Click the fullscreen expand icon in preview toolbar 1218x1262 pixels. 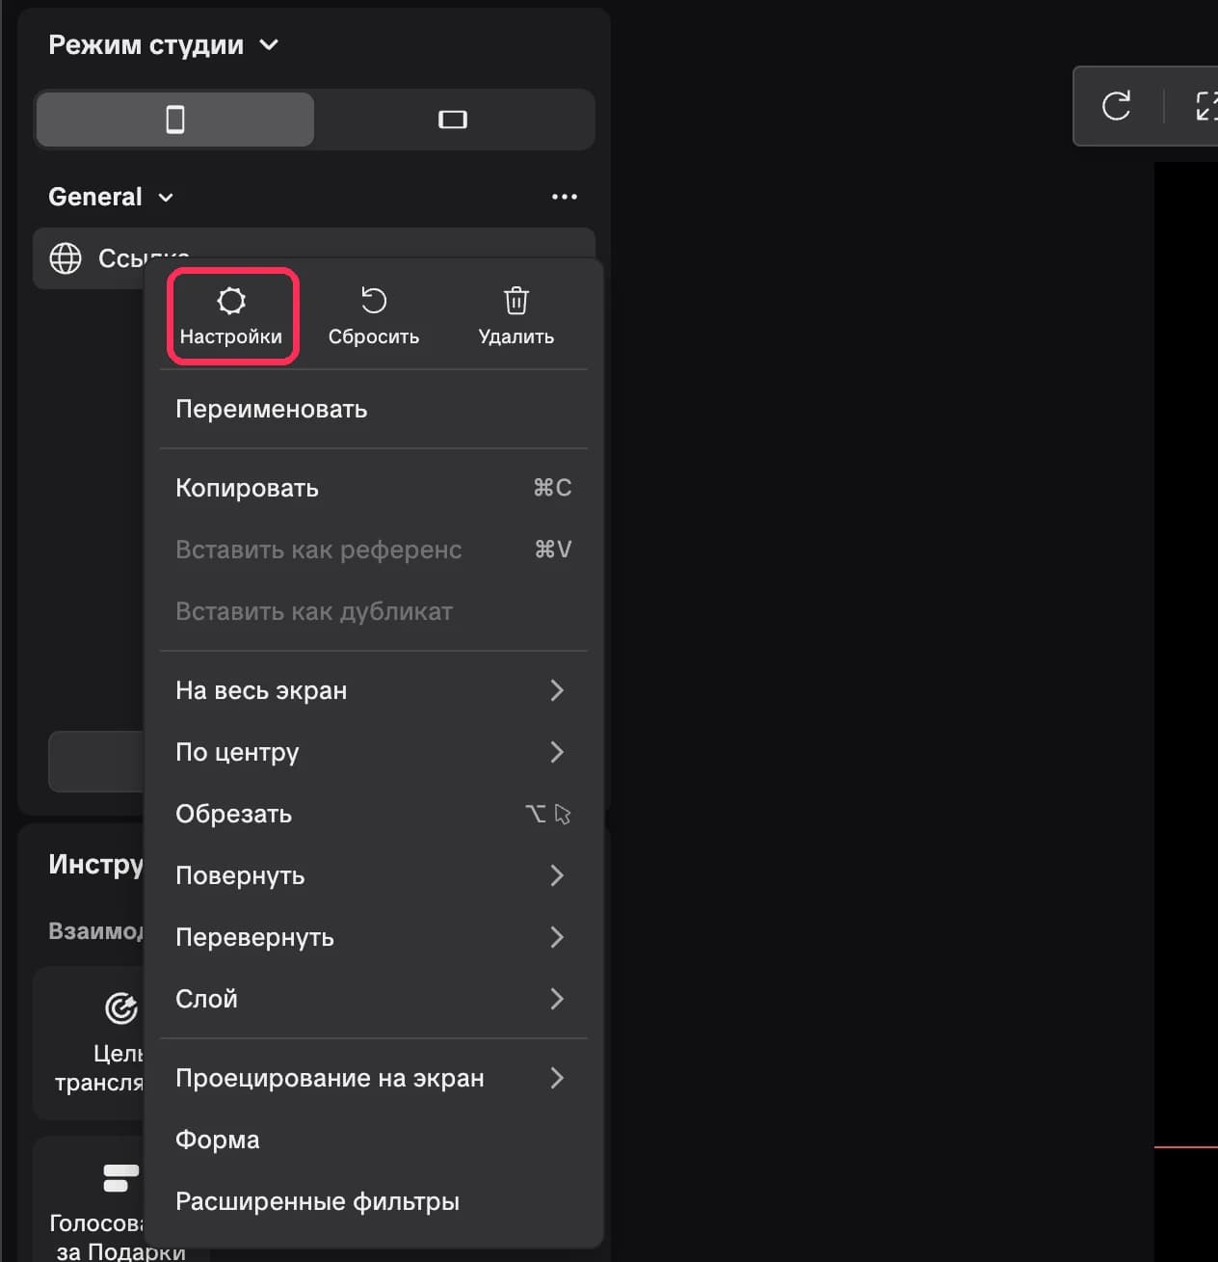click(x=1205, y=105)
